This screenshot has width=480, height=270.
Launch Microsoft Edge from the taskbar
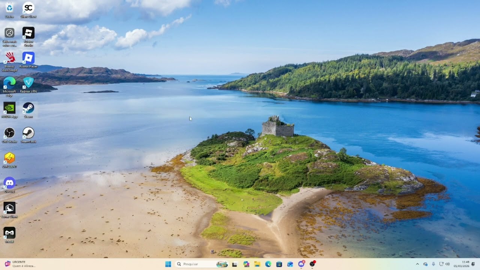click(x=268, y=264)
